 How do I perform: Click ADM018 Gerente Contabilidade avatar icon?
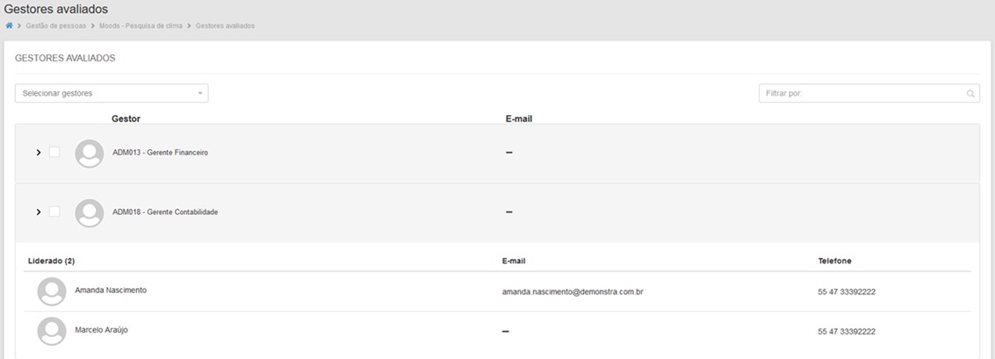90,212
